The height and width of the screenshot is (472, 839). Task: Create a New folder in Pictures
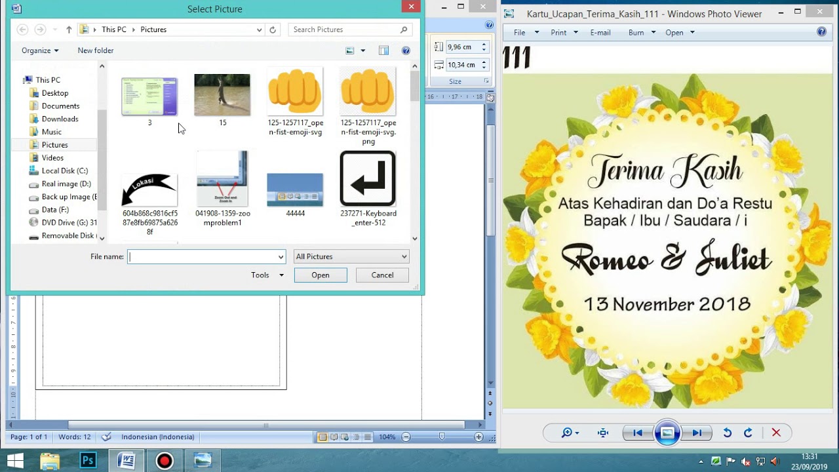[x=96, y=50]
